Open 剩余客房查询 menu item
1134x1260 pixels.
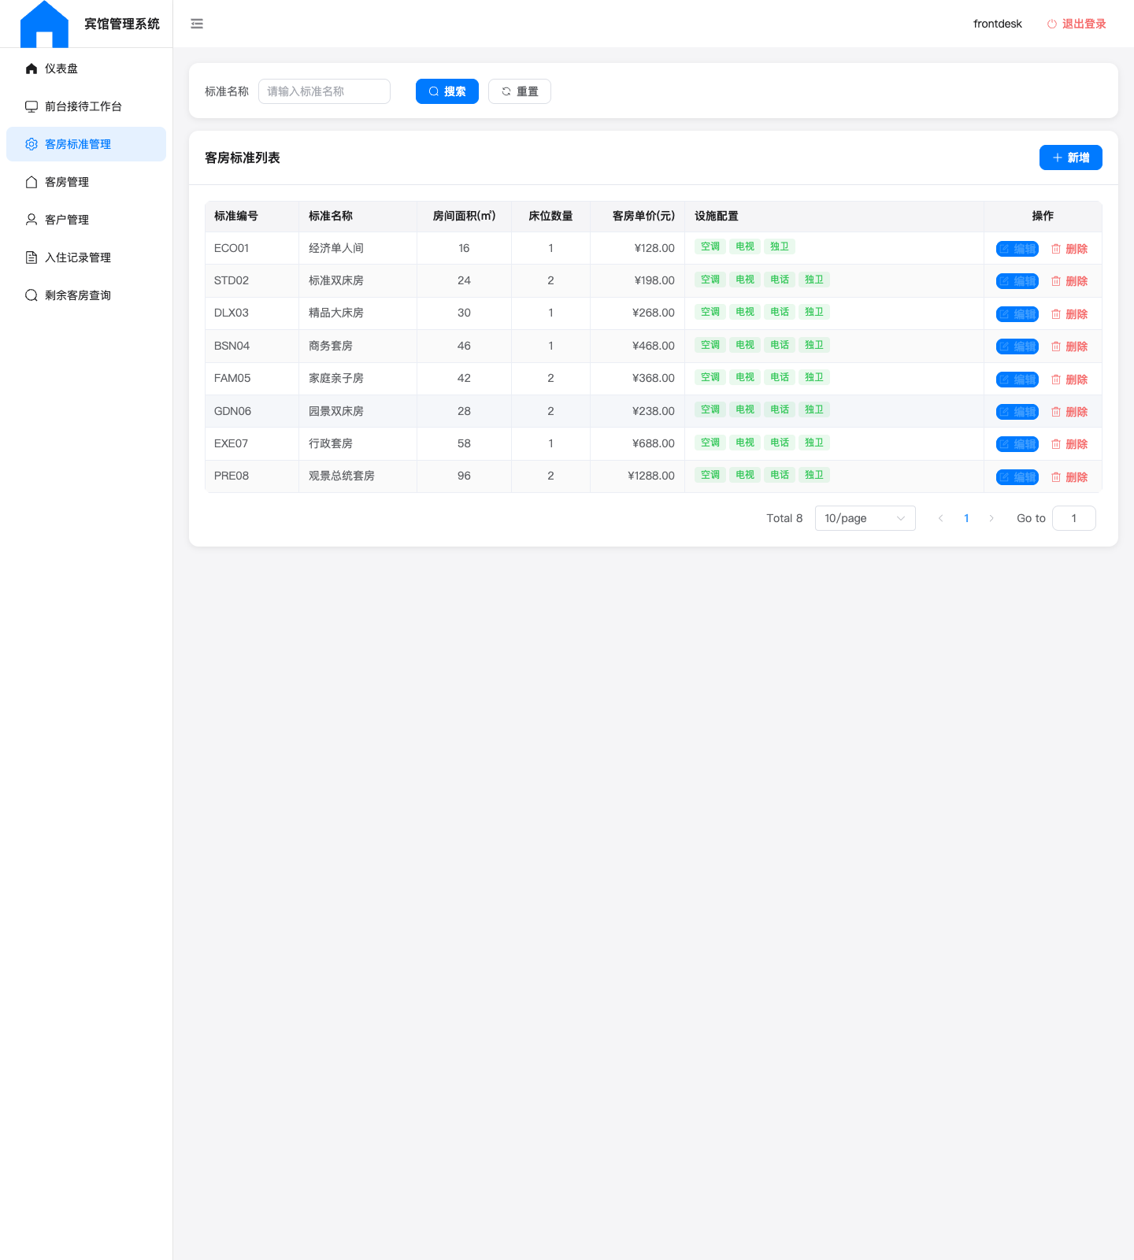pos(86,295)
